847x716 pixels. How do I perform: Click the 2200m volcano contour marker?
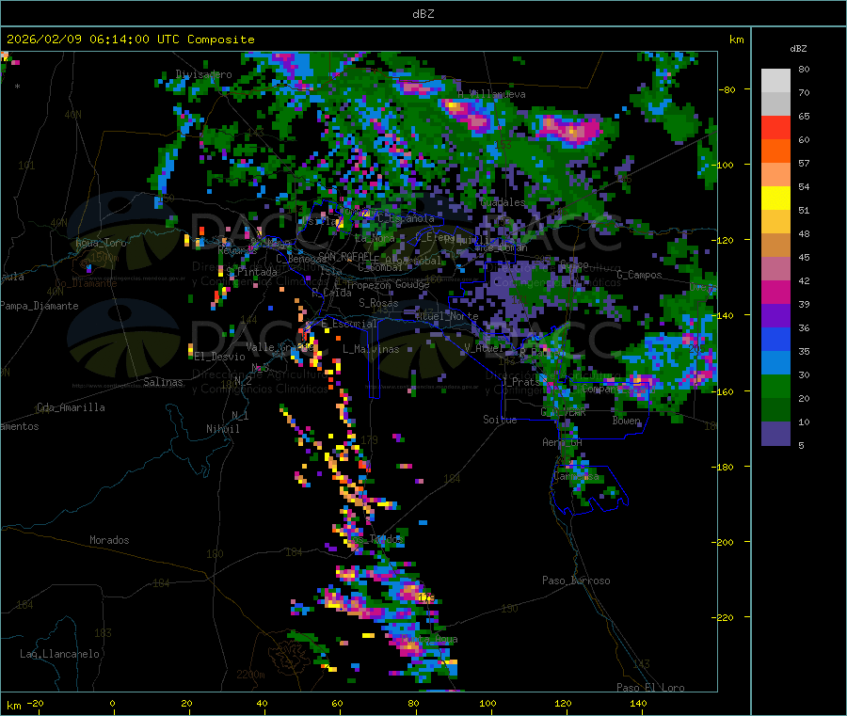click(x=250, y=675)
